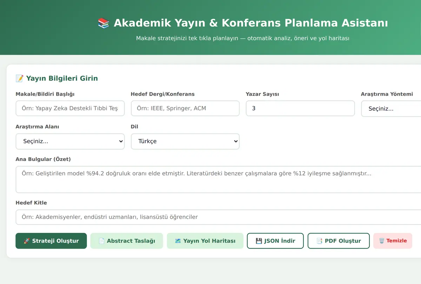Select the Hedef Dergi/Konferans input
Screen dimensions: 421x284
[185, 109]
